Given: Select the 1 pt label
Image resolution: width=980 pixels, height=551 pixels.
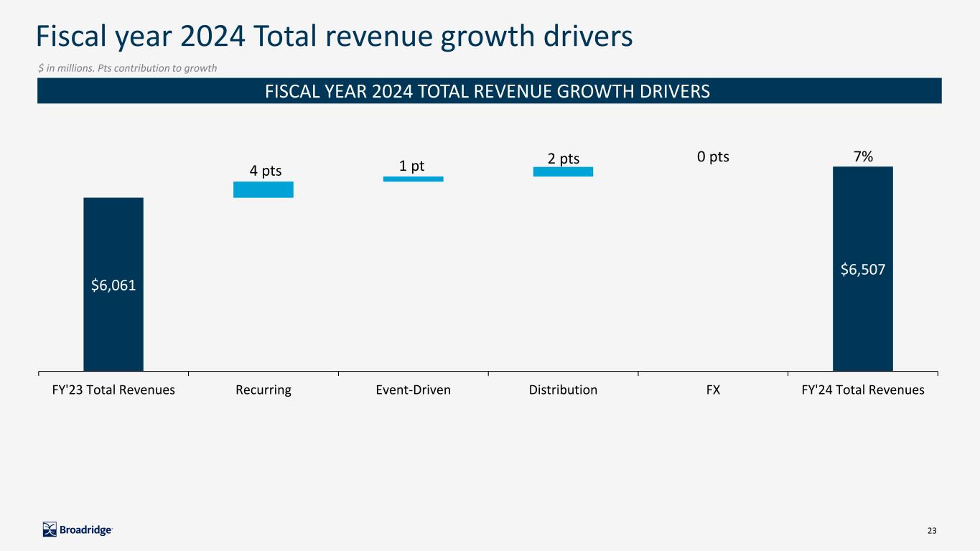Looking at the screenshot, I should (412, 166).
